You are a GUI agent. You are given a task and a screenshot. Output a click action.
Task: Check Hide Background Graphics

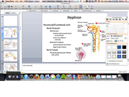point(107,61)
